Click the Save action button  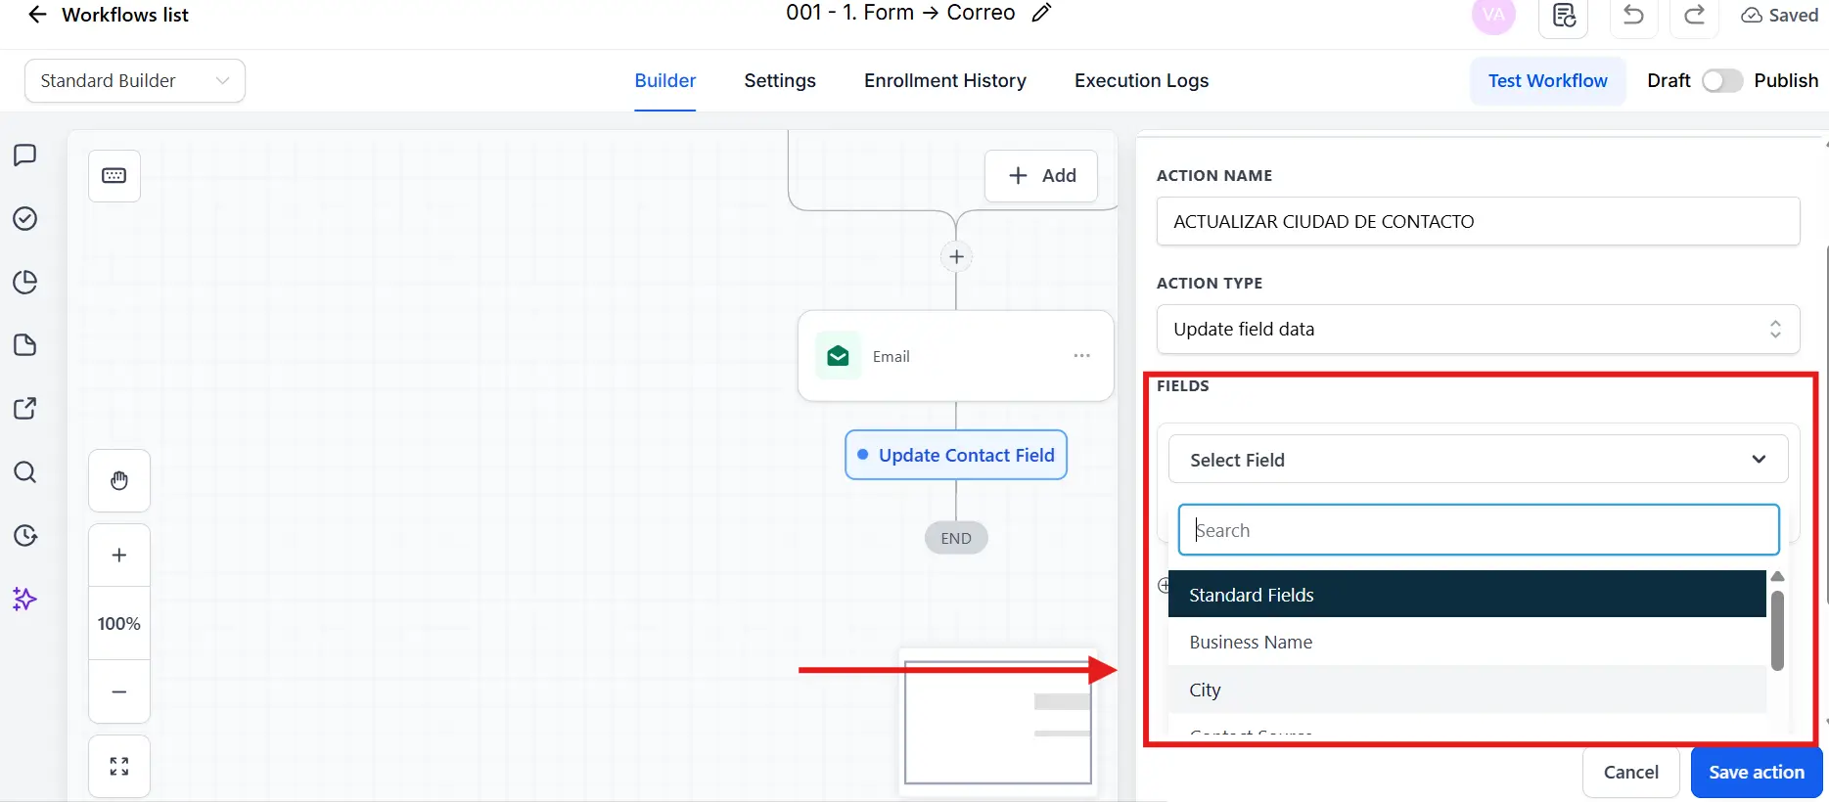(1757, 773)
